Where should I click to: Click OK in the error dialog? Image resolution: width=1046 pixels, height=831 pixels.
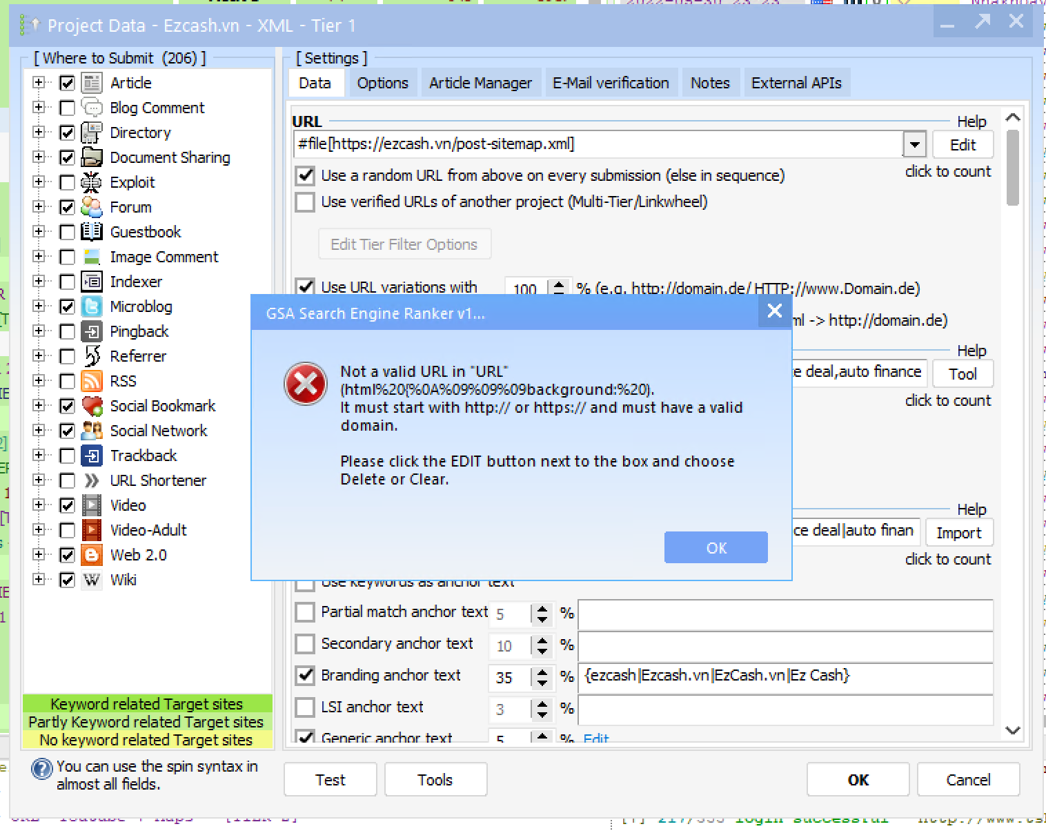[x=716, y=547]
